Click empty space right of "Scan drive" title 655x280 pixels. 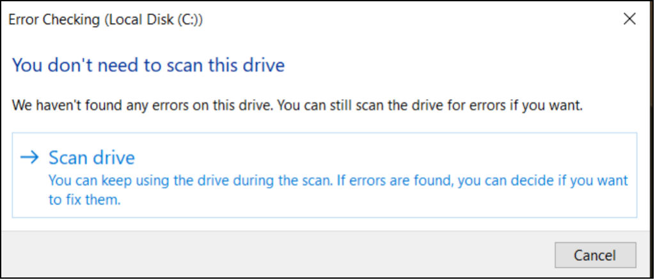click(384, 158)
